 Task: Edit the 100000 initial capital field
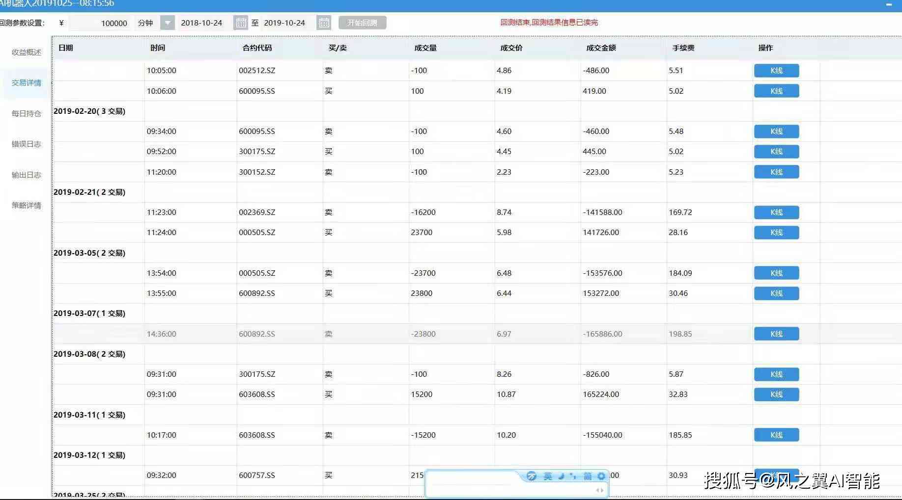[100, 23]
